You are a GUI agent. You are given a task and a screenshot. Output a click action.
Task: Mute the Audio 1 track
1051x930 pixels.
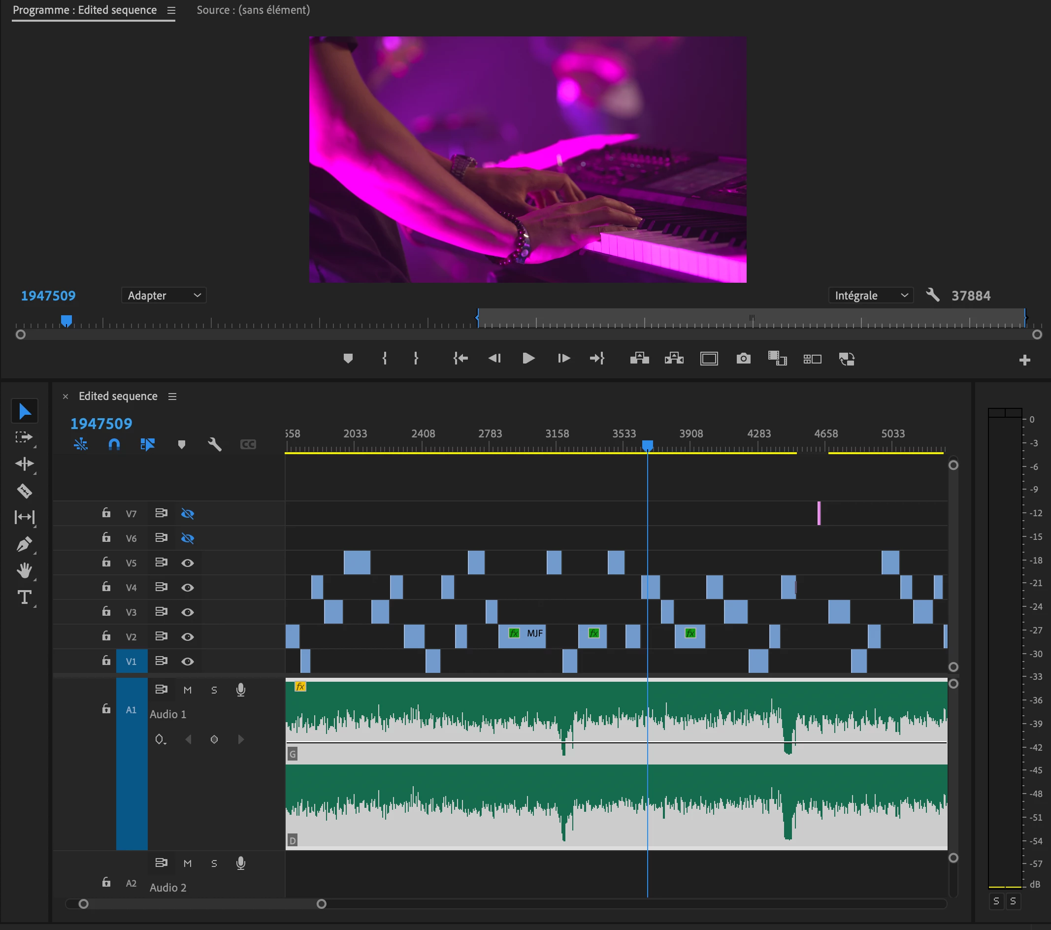pos(188,690)
